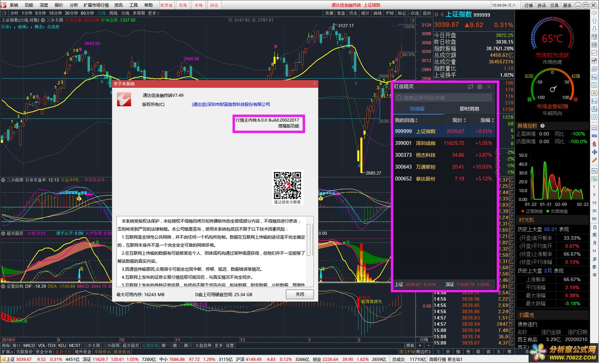This screenshot has width=599, height=363.
Task: Toggle the -自选 watchlist button
Action: click(414, 13)
